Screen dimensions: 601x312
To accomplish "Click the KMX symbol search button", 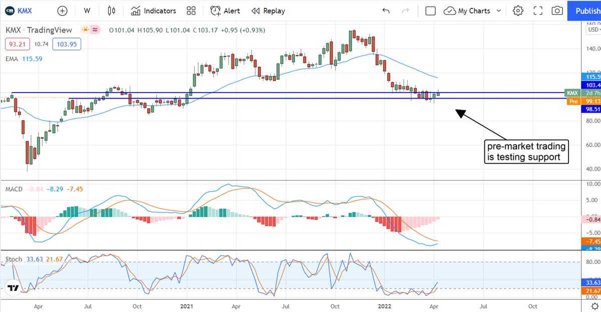I will (20, 10).
